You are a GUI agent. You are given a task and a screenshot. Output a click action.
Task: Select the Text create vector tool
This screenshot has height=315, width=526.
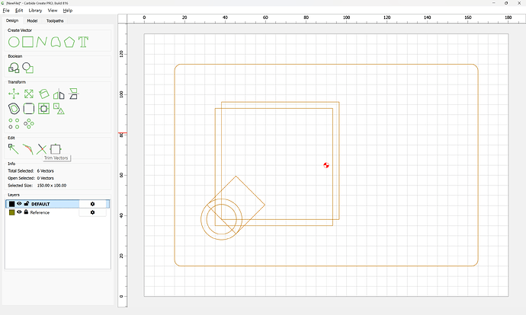[83, 42]
